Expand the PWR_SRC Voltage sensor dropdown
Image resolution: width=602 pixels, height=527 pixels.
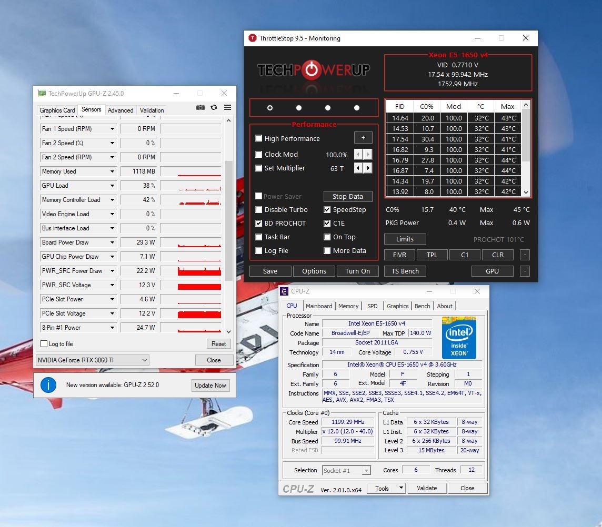pyautogui.click(x=112, y=285)
